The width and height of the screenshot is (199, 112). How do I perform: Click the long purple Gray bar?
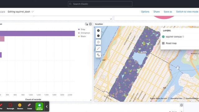tap(37, 34)
